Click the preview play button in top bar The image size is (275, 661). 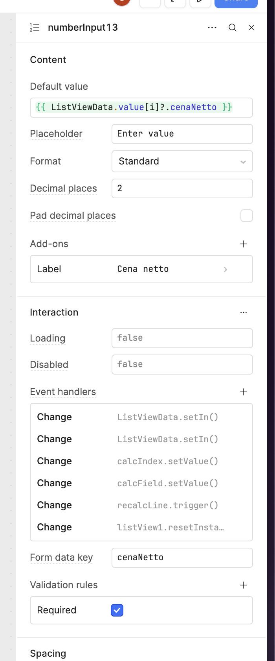[200, 2]
